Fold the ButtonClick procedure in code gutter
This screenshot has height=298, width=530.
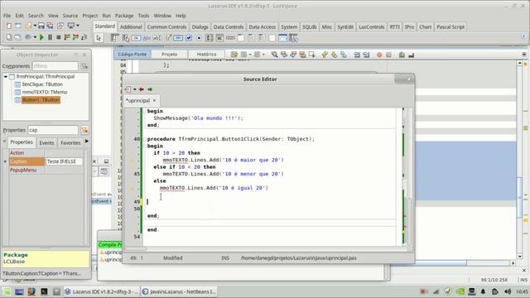pos(145,139)
